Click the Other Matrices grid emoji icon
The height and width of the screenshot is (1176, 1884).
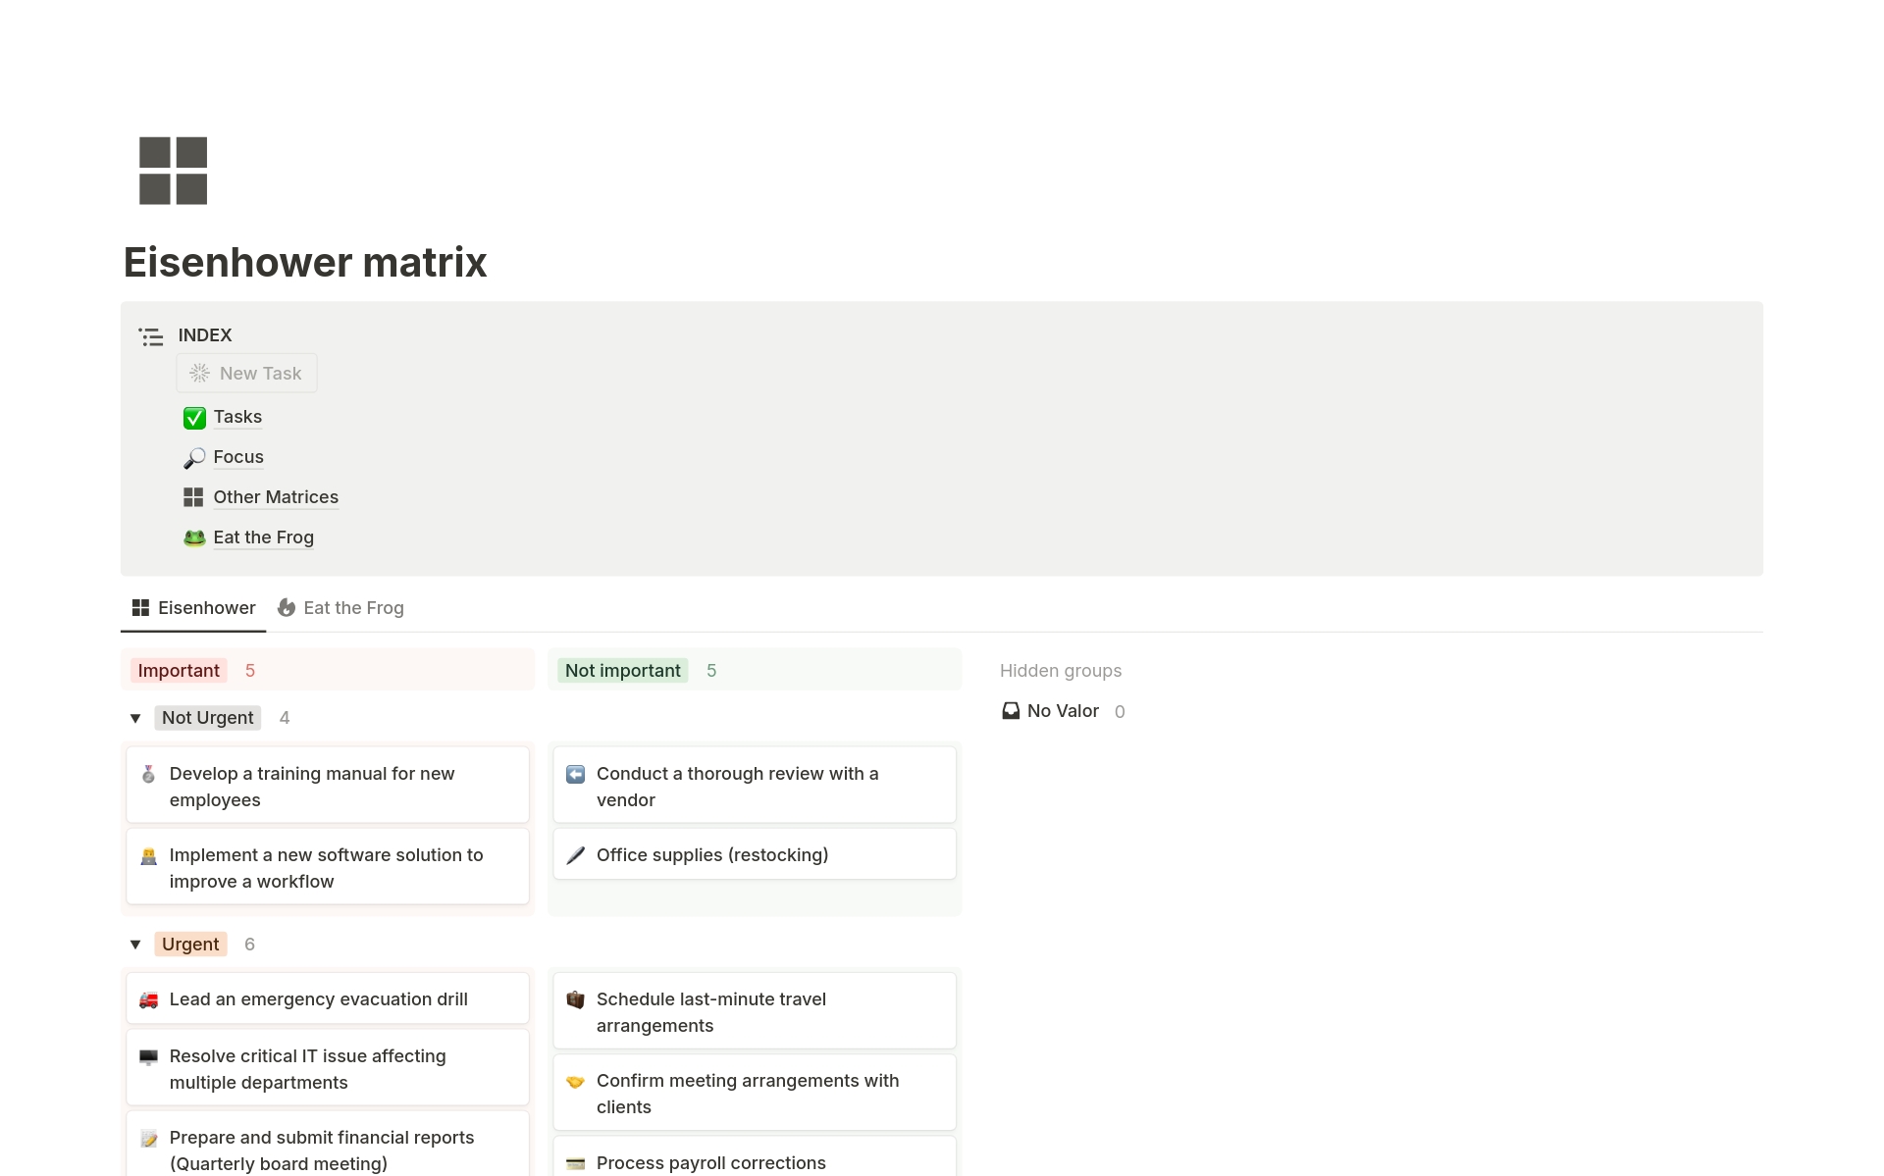pos(195,496)
